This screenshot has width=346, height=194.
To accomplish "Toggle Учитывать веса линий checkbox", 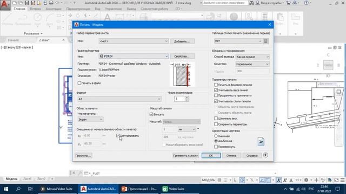I will coord(216,90).
